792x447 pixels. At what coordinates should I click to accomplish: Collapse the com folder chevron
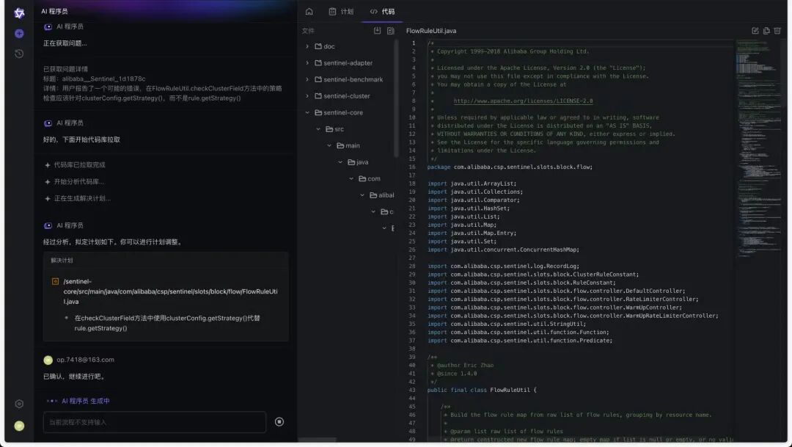pos(351,178)
